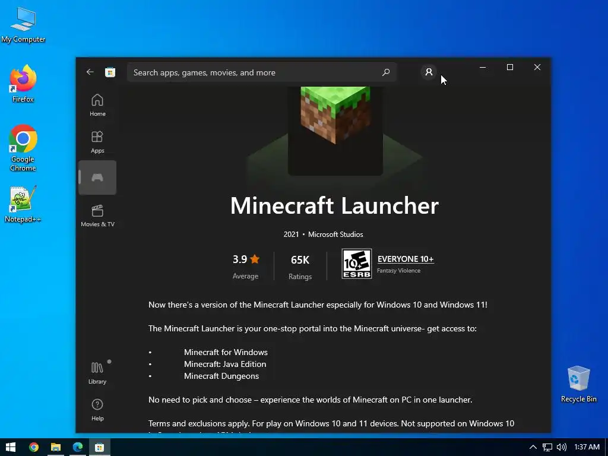Click the 1:37 AM clock
This screenshot has height=456, width=608.
click(x=587, y=447)
